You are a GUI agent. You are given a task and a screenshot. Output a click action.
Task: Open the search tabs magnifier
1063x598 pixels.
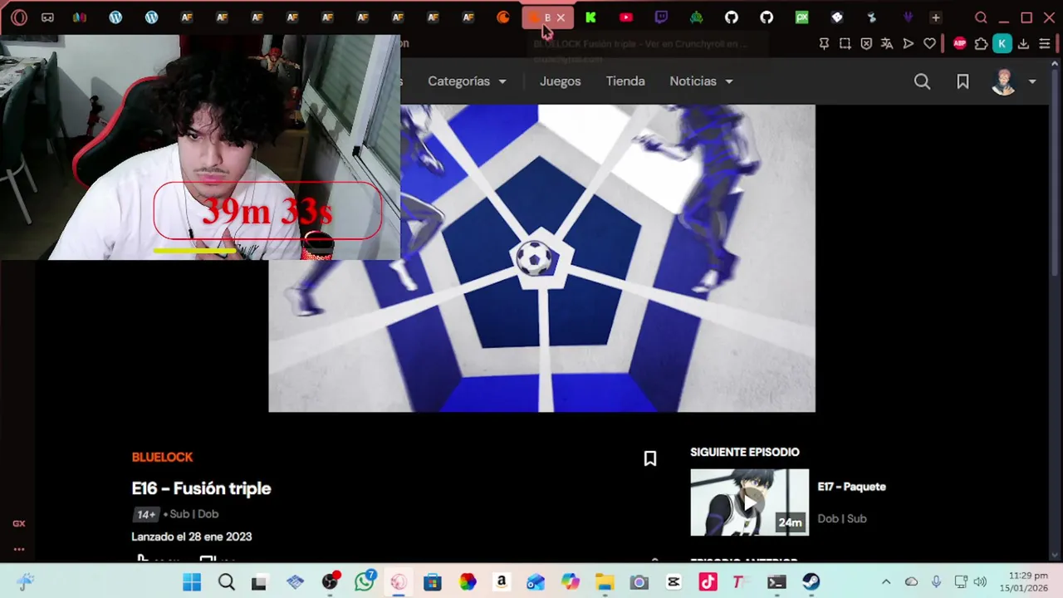tap(981, 17)
